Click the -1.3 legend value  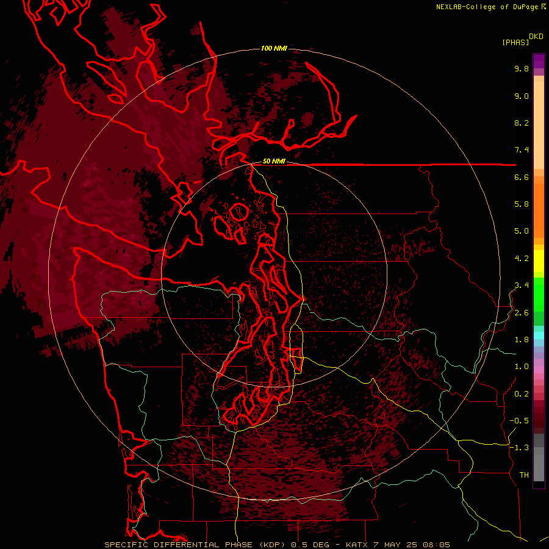point(519,448)
